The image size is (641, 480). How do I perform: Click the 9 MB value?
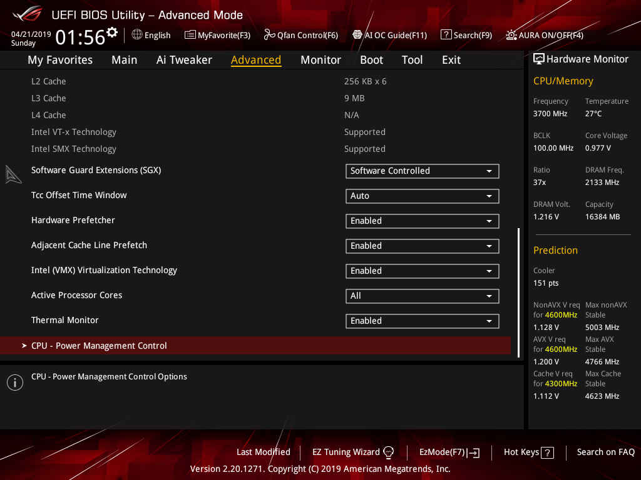tap(354, 98)
